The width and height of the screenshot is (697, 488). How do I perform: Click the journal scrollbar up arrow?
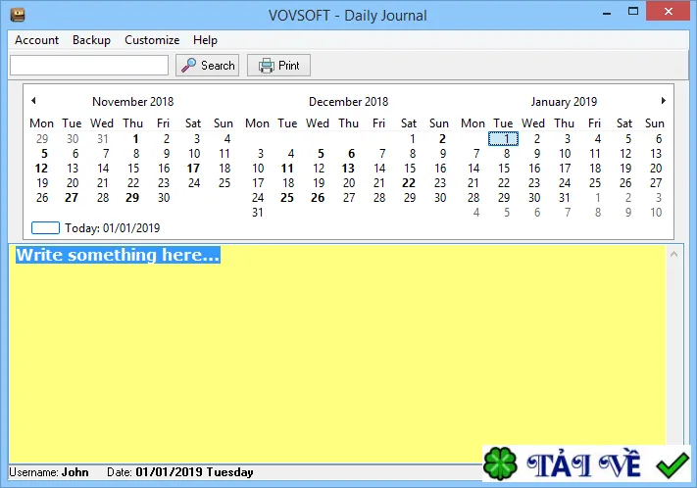[673, 254]
